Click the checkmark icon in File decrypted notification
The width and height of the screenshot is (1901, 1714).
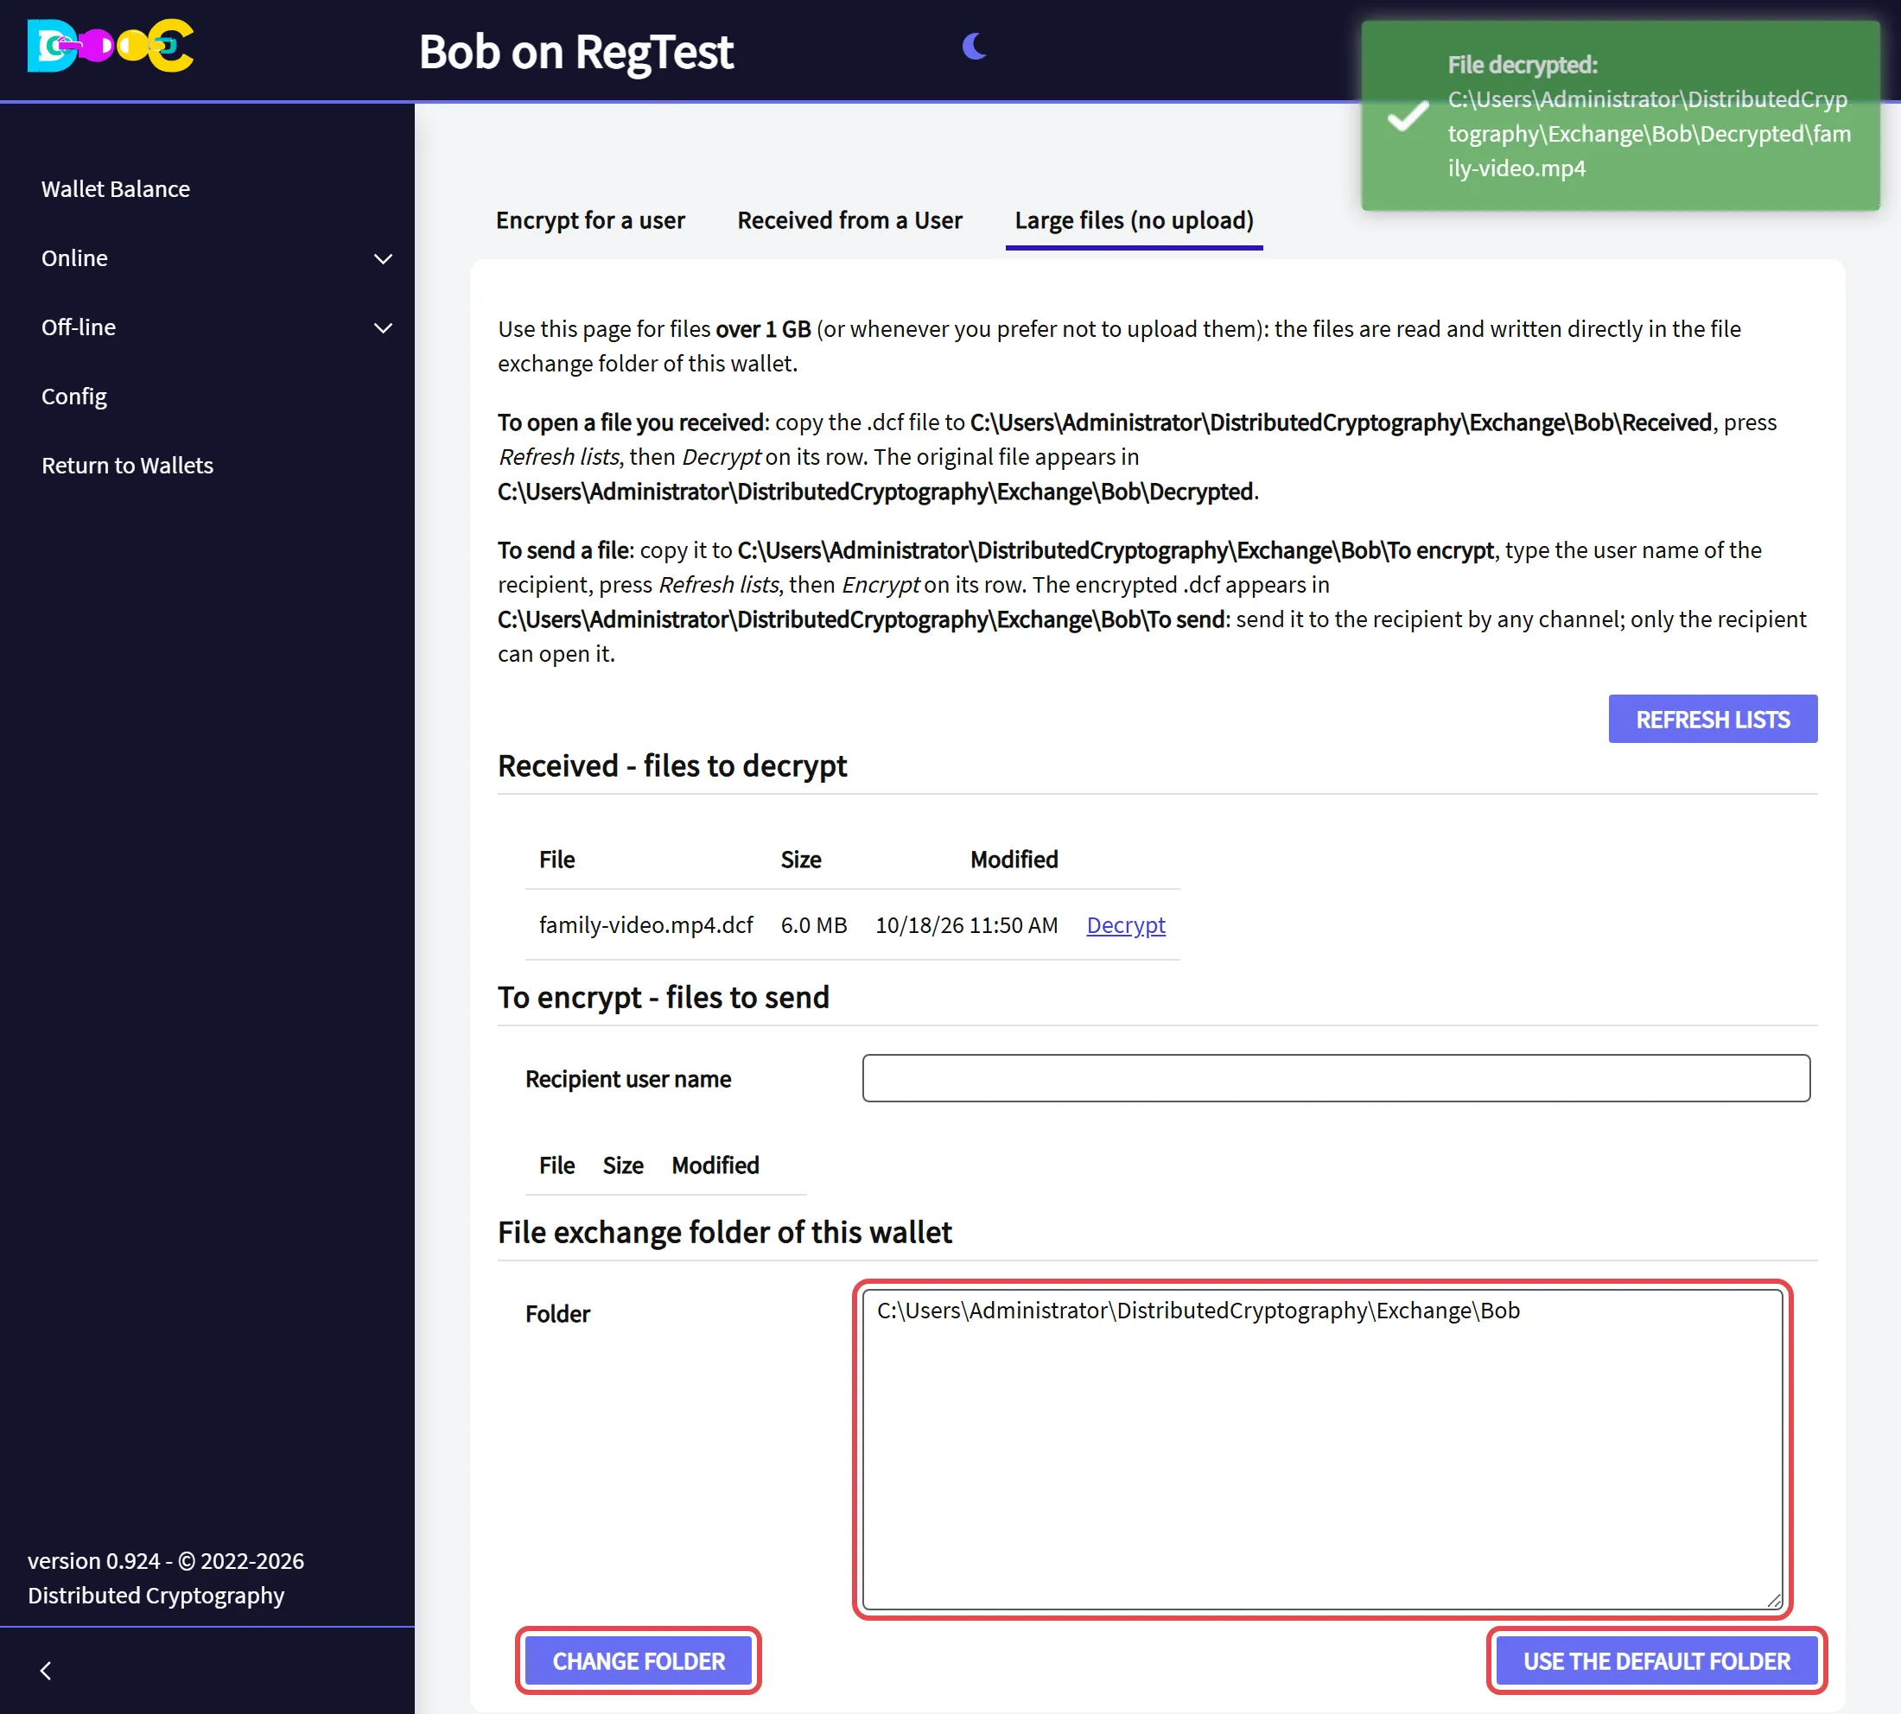point(1408,116)
